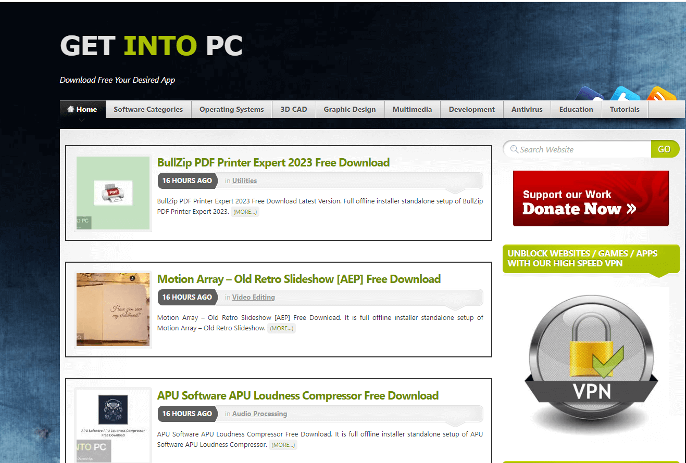This screenshot has height=463, width=686.
Task: Open the RSS feed icon
Action: click(662, 94)
